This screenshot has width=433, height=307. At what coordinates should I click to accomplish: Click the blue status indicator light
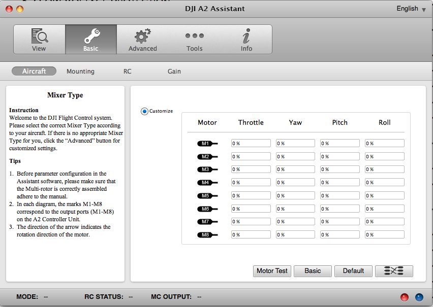tap(419, 297)
